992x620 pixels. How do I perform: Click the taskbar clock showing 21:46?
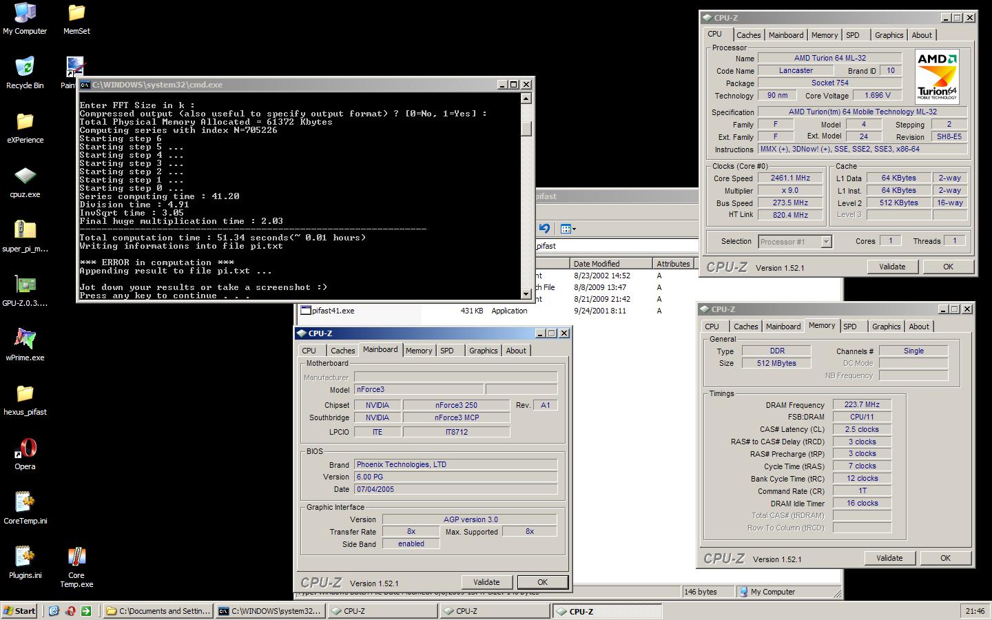tap(975, 611)
